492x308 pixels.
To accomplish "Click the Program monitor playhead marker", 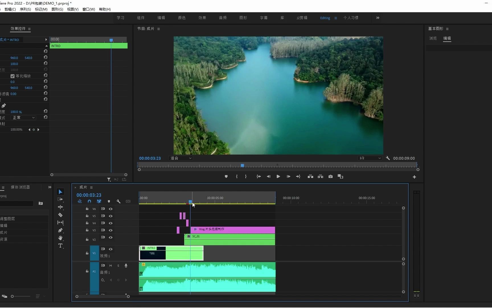I will pyautogui.click(x=242, y=165).
